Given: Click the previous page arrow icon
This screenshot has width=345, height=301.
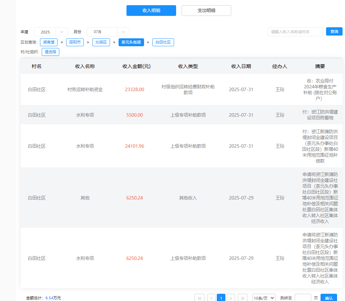Looking at the screenshot, I should click(x=211, y=298).
